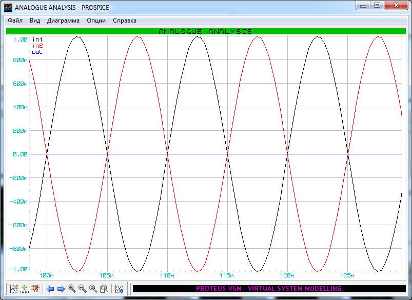Select the Zoom to Area icon
Viewport: 412px width, 300px height.
point(104,289)
